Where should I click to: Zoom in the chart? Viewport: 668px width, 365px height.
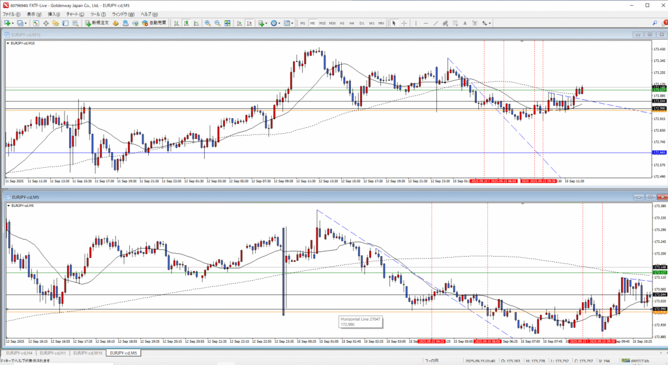[207, 23]
